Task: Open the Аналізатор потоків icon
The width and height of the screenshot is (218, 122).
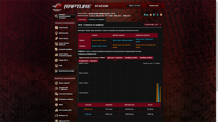Action: (x=56, y=71)
